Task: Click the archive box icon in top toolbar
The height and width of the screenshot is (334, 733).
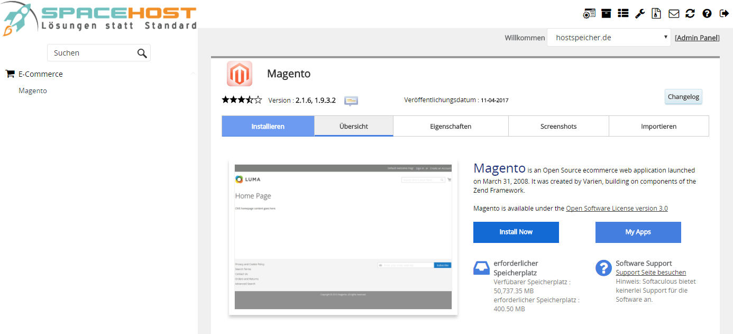Action: (x=606, y=13)
